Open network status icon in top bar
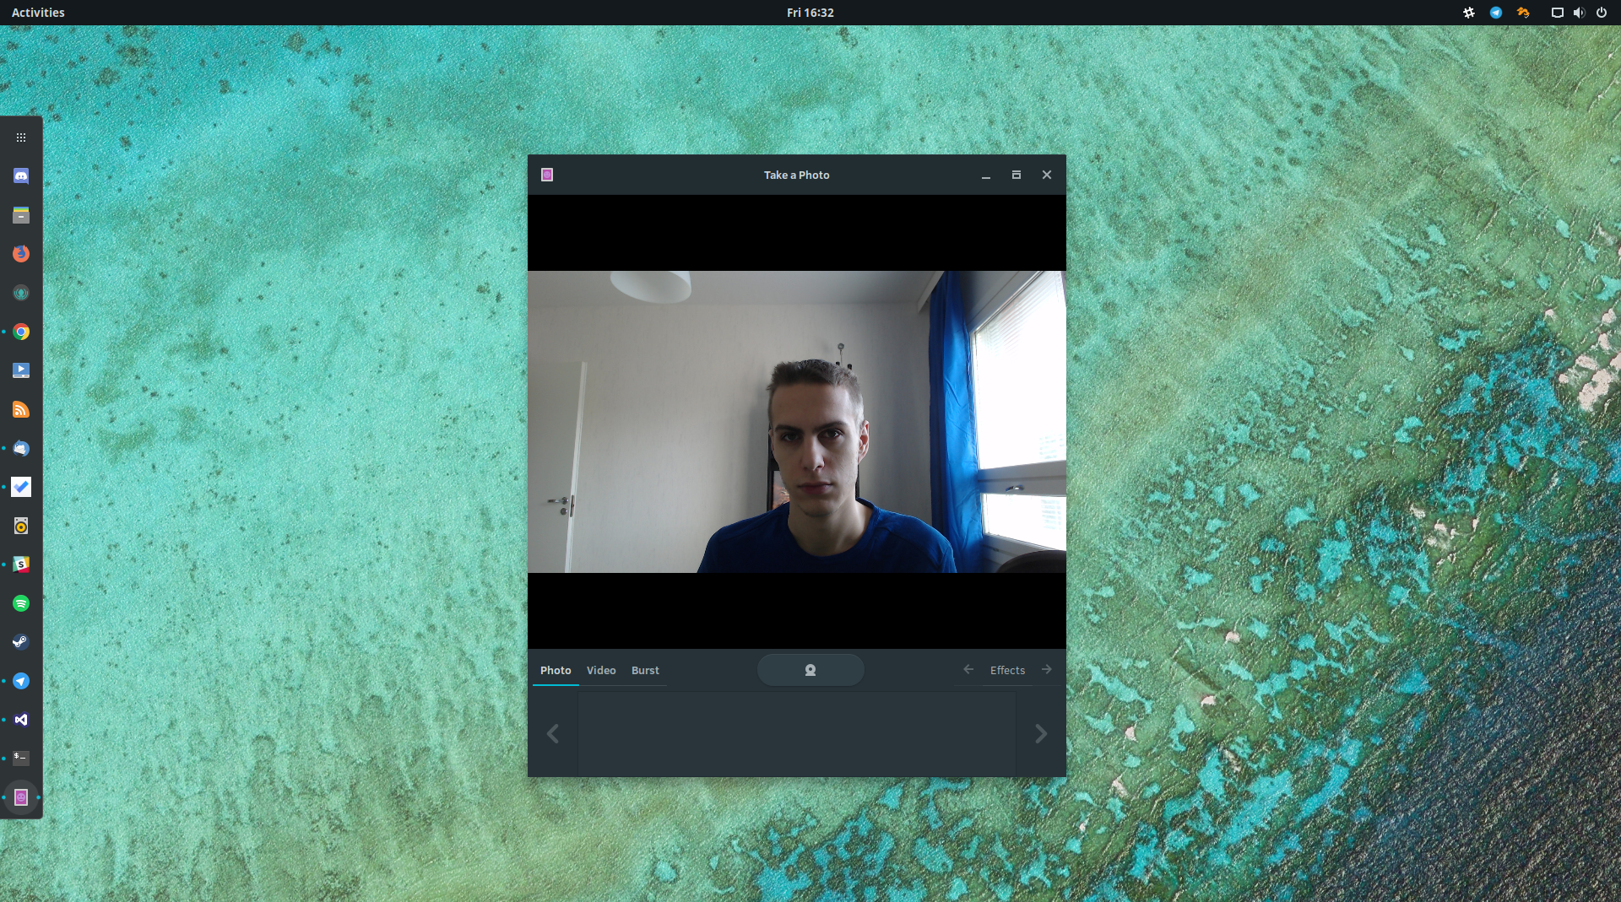1621x902 pixels. [1558, 13]
